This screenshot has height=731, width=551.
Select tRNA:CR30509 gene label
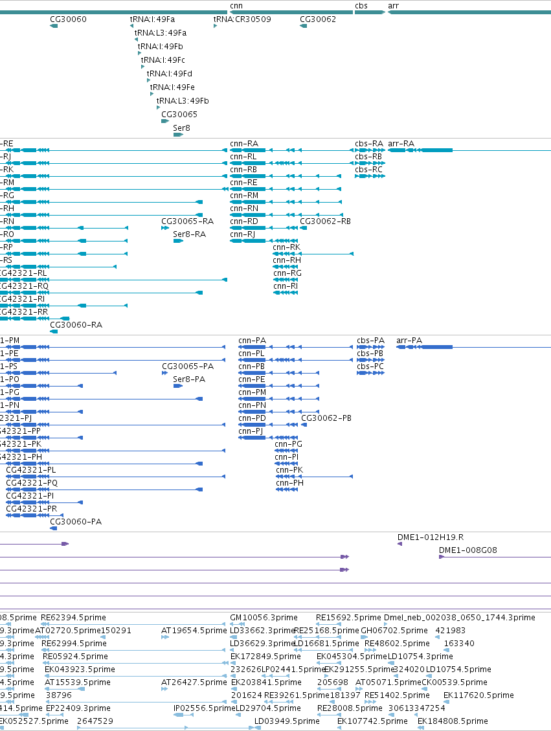click(x=242, y=19)
